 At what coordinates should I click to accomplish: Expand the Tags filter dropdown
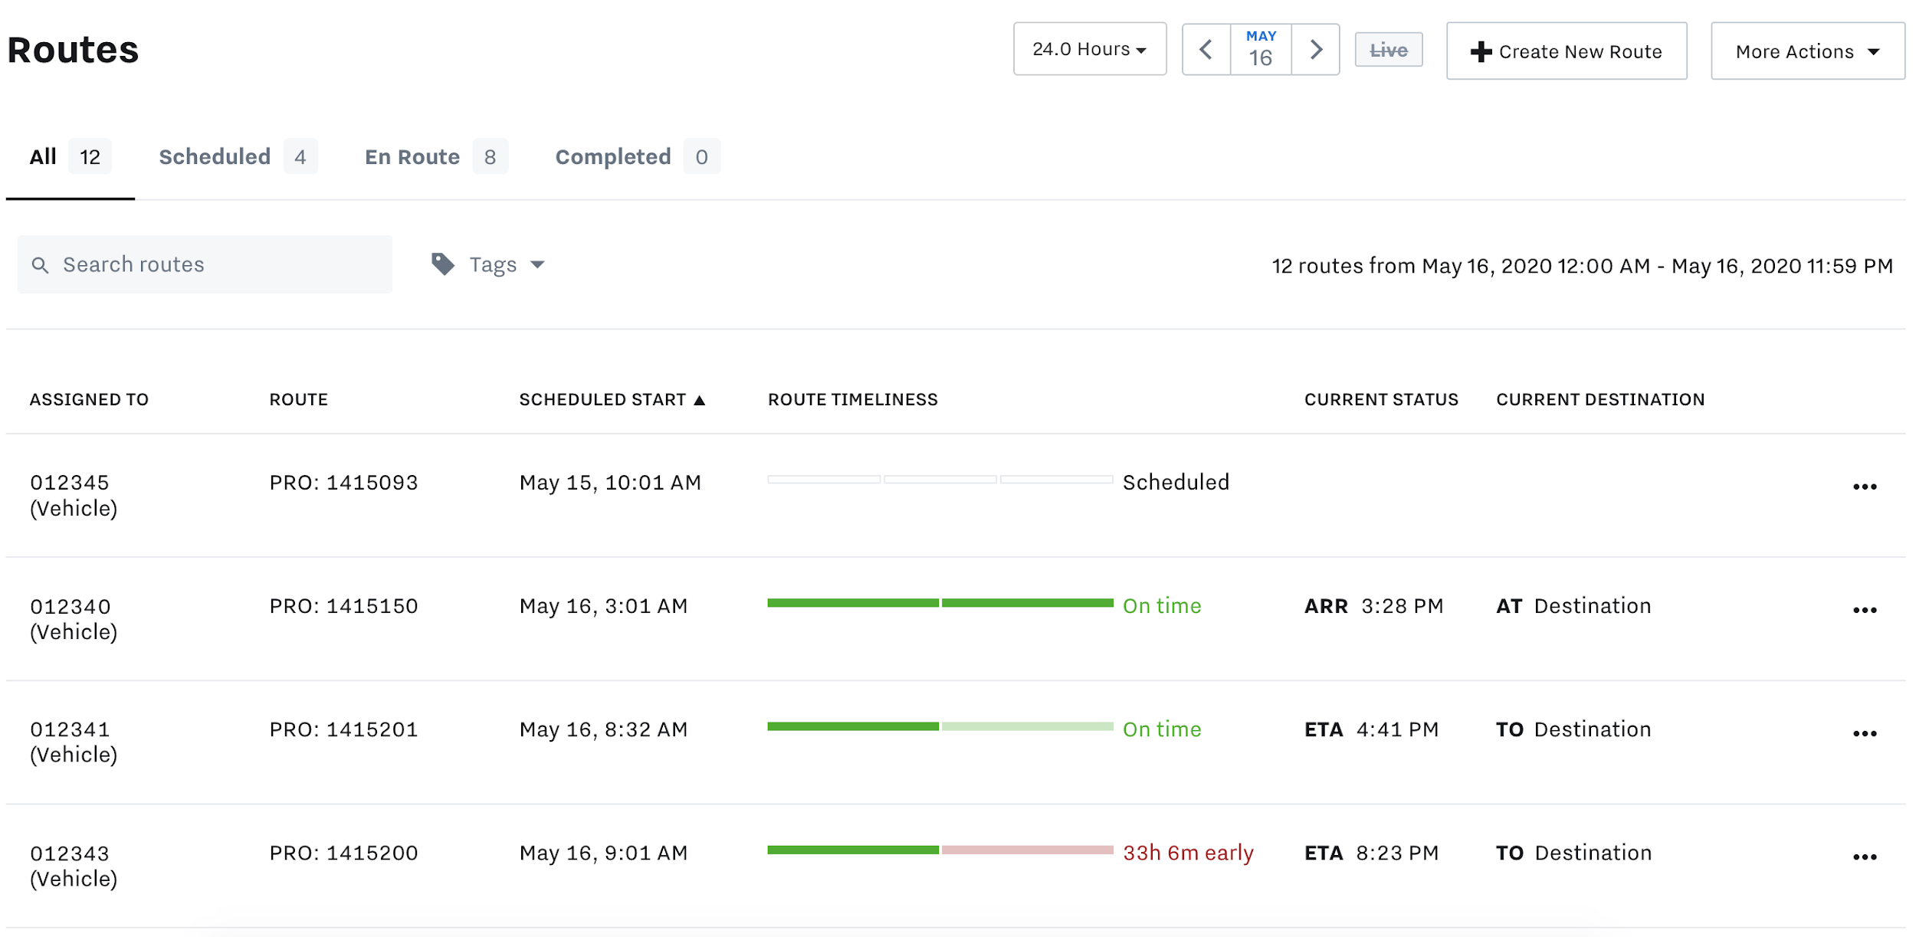coord(506,265)
